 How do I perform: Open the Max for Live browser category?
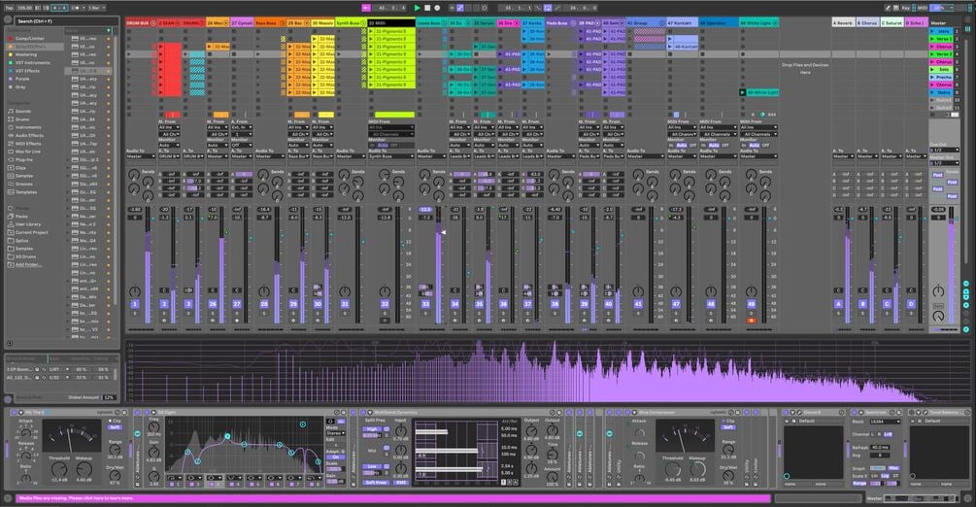pyautogui.click(x=27, y=152)
